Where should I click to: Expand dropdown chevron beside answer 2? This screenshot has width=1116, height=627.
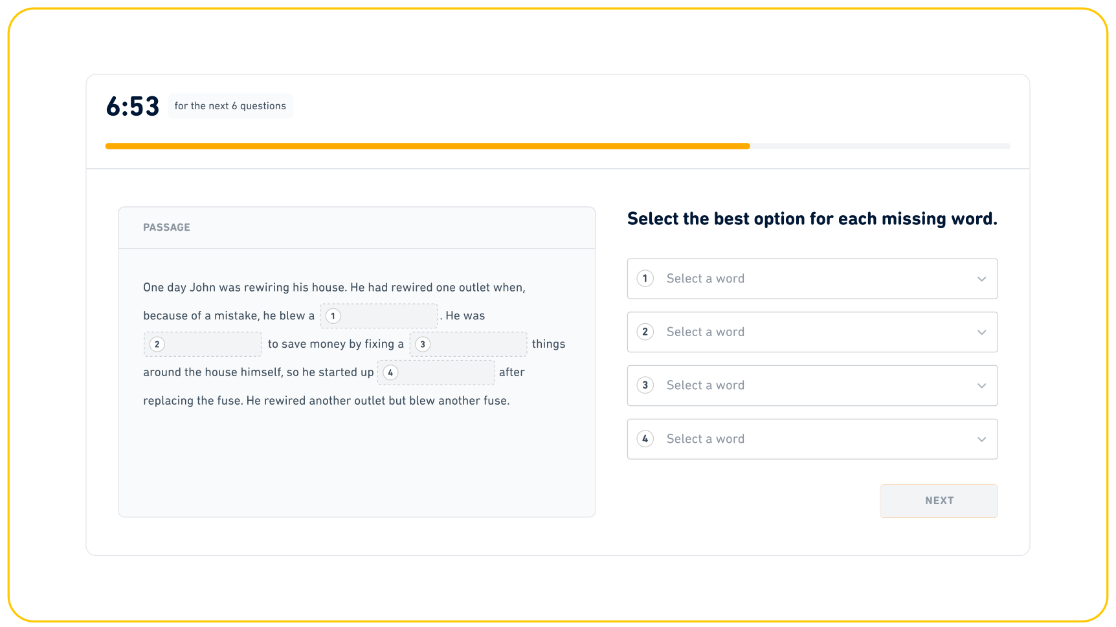[981, 332]
